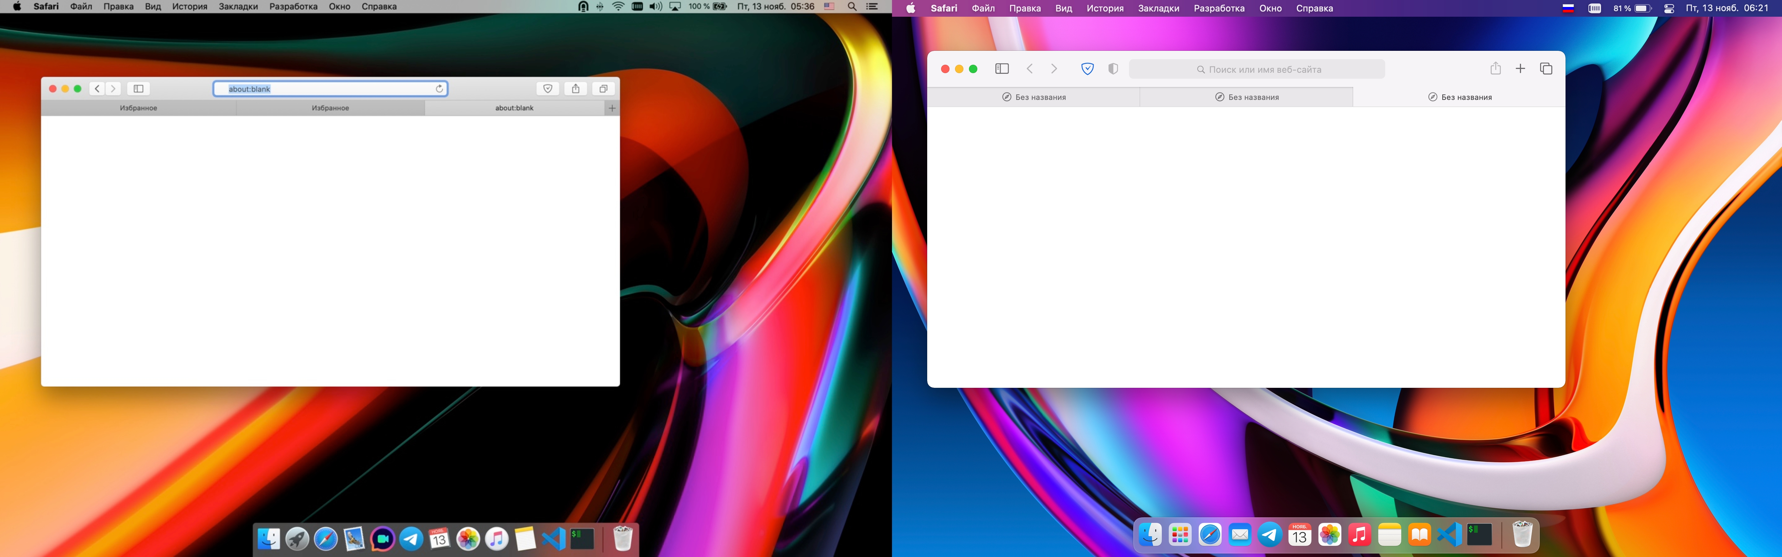Open the gray Privacy Report shield icon
1782x557 pixels.
pos(1113,69)
